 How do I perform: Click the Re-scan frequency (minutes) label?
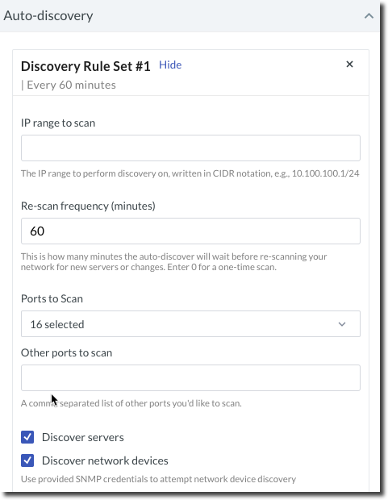pyautogui.click(x=88, y=206)
